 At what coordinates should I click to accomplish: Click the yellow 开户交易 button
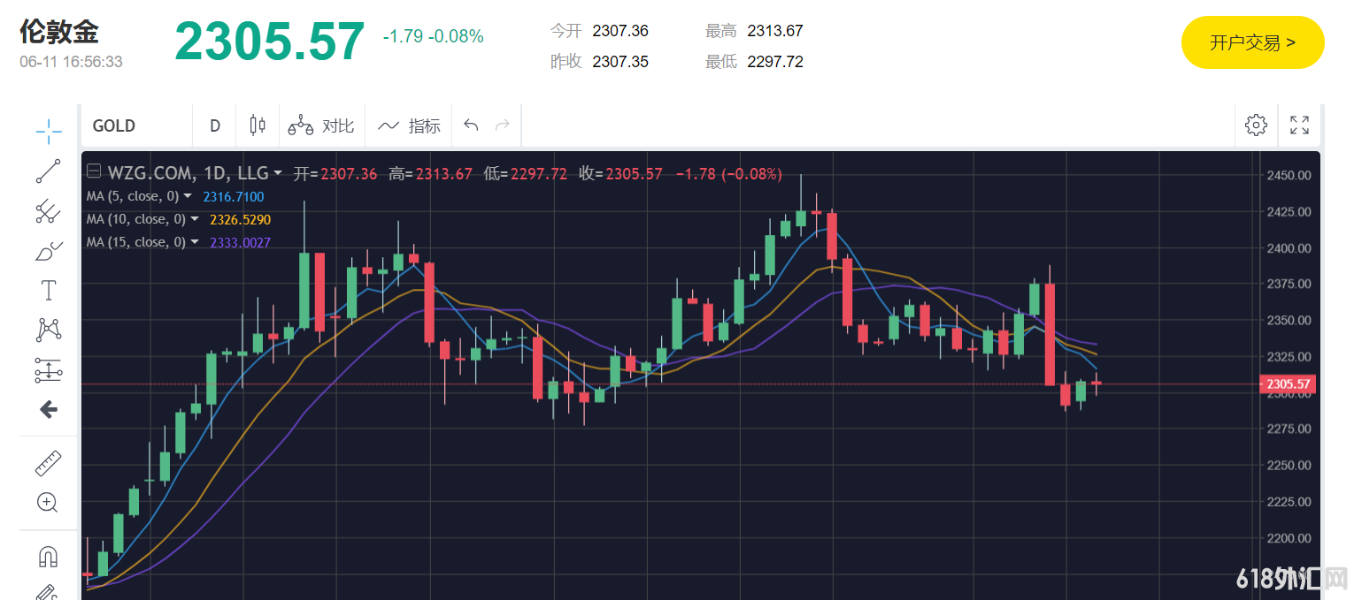pyautogui.click(x=1252, y=42)
